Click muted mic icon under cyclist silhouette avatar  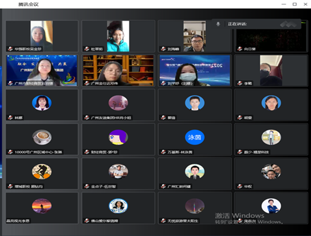click(10, 186)
